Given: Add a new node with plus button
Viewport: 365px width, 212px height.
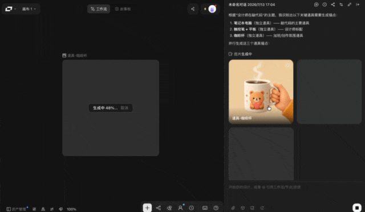Looking at the screenshot, I should click(x=147, y=208).
